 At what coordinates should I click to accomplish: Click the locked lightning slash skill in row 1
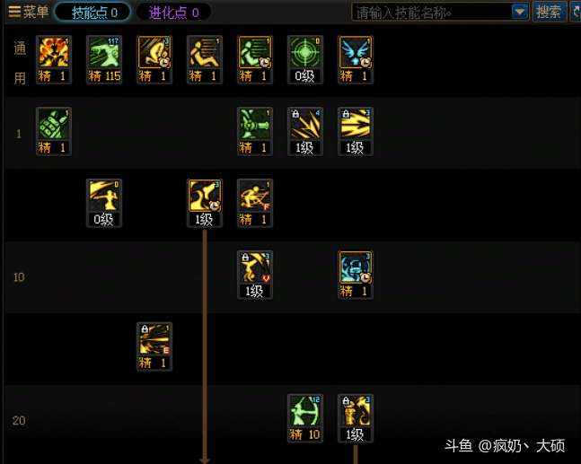(x=305, y=131)
